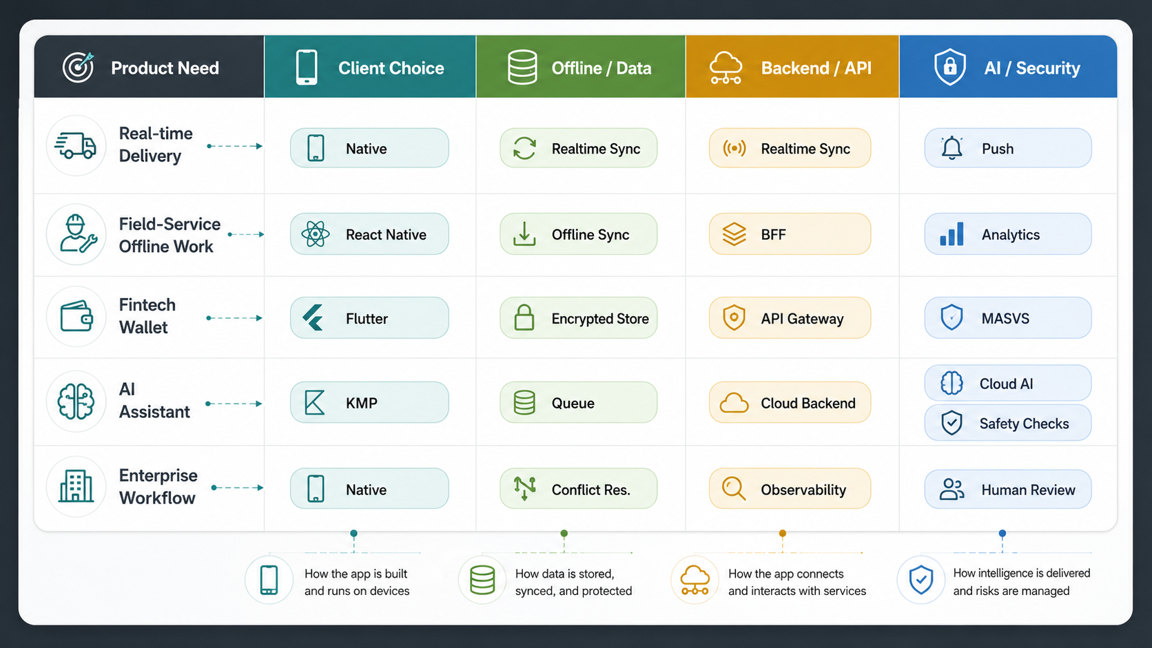Click the BFF pill
The image size is (1152, 648).
[x=790, y=234]
